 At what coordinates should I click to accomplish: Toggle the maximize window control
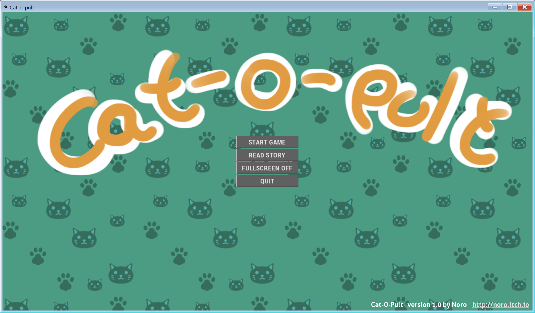point(510,7)
